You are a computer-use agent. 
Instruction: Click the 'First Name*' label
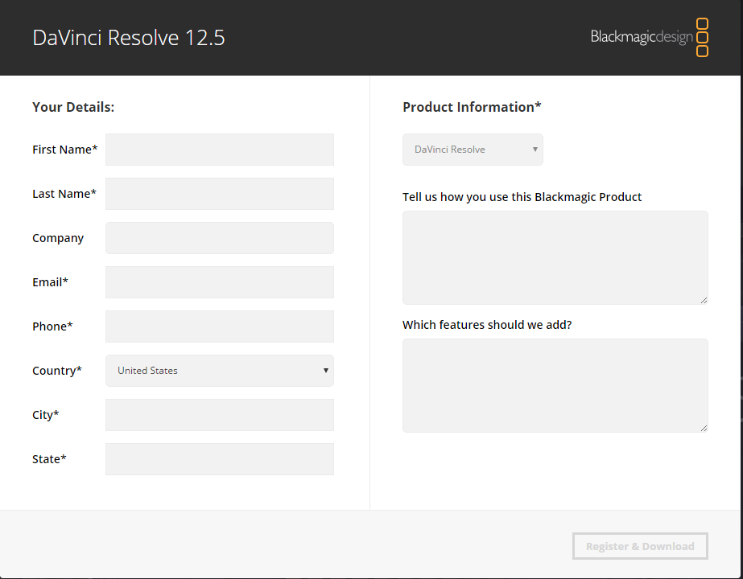click(64, 150)
